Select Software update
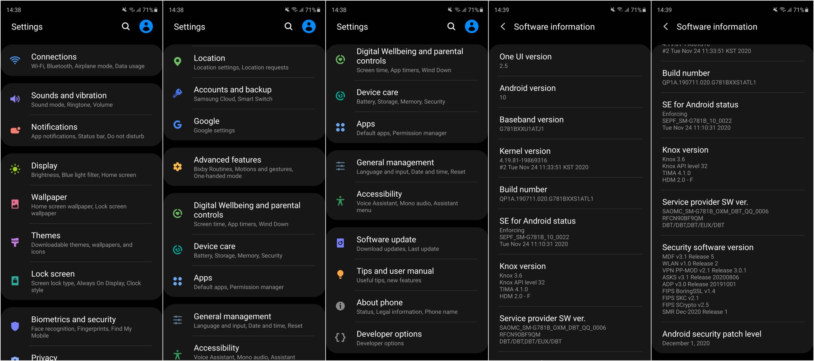This screenshot has height=361, width=814. (x=407, y=244)
